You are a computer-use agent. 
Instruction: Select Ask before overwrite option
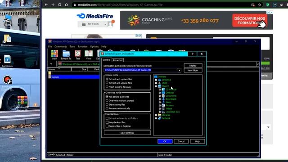(107, 97)
